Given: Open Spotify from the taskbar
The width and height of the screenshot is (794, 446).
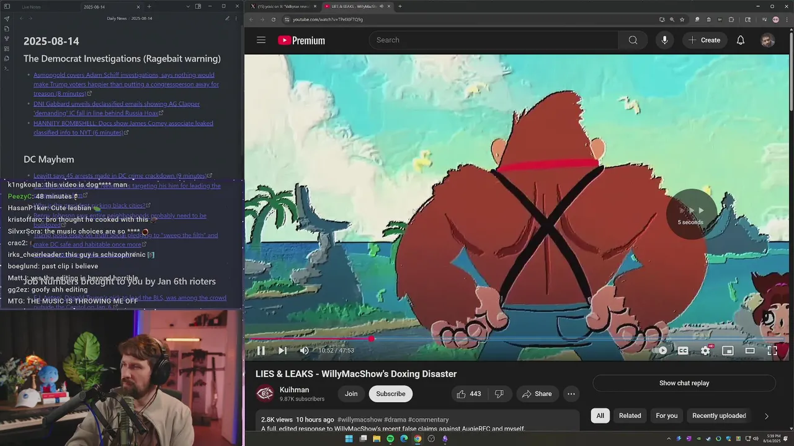Looking at the screenshot, I should pos(390,439).
